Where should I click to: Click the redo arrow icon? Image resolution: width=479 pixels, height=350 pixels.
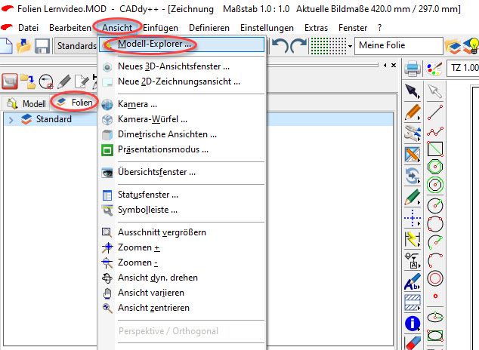click(x=298, y=46)
